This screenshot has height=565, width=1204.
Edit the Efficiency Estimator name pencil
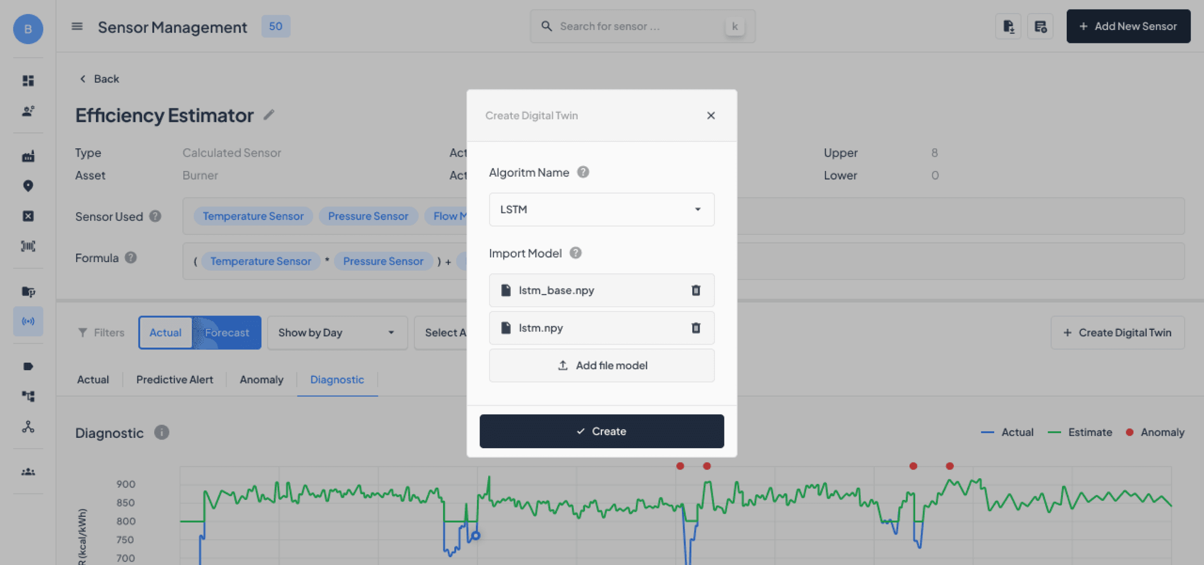pyautogui.click(x=269, y=115)
